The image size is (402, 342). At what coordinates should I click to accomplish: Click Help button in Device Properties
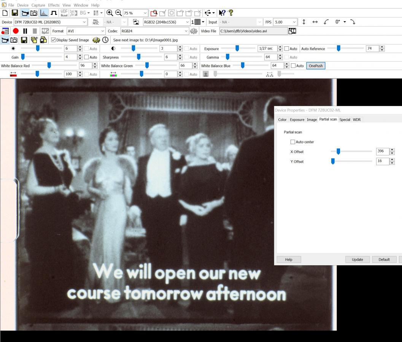pos(289,260)
